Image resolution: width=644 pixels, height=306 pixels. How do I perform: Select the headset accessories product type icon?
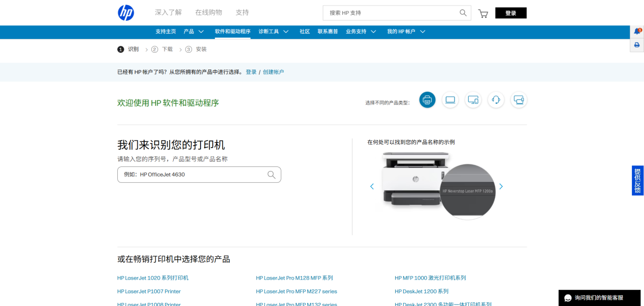[496, 100]
